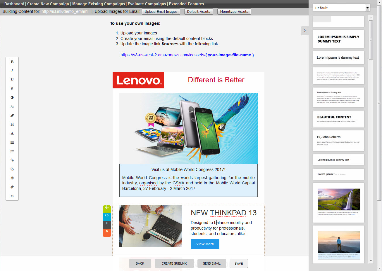The height and width of the screenshot is (271, 382).
Task: Click the Monetized Assets button
Action: (x=234, y=12)
